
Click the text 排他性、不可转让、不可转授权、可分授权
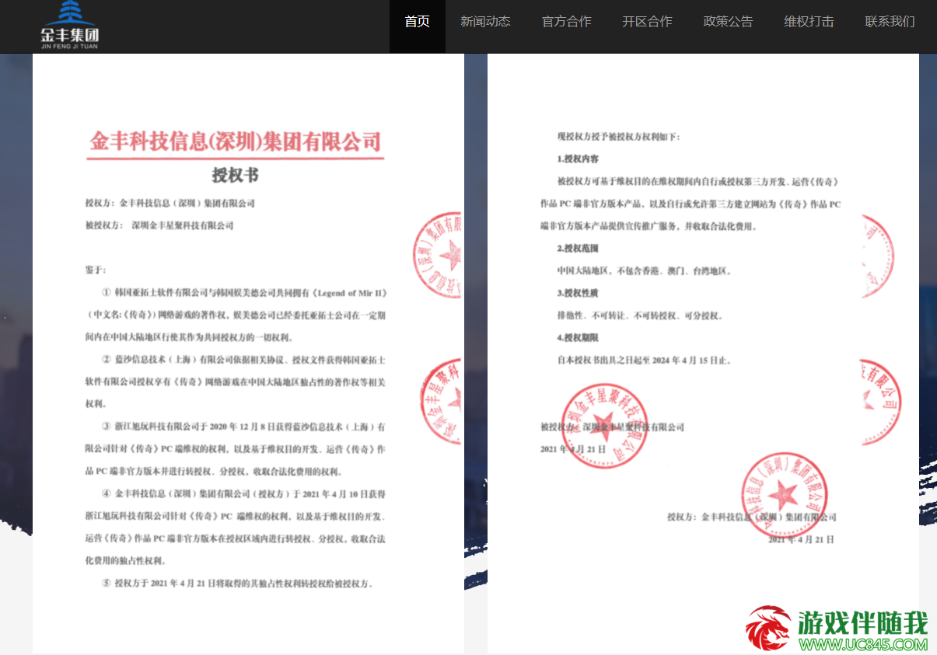[641, 316]
